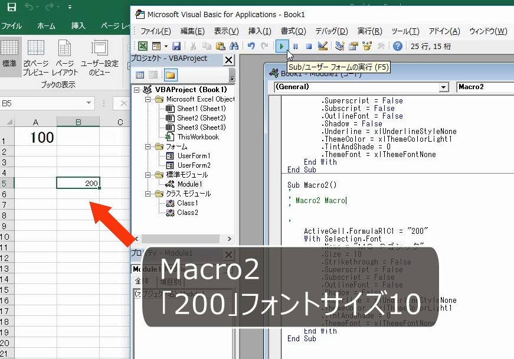This screenshot has width=514, height=359.
Task: Click the Undo arrow in VBA toolbar
Action: coord(251,46)
